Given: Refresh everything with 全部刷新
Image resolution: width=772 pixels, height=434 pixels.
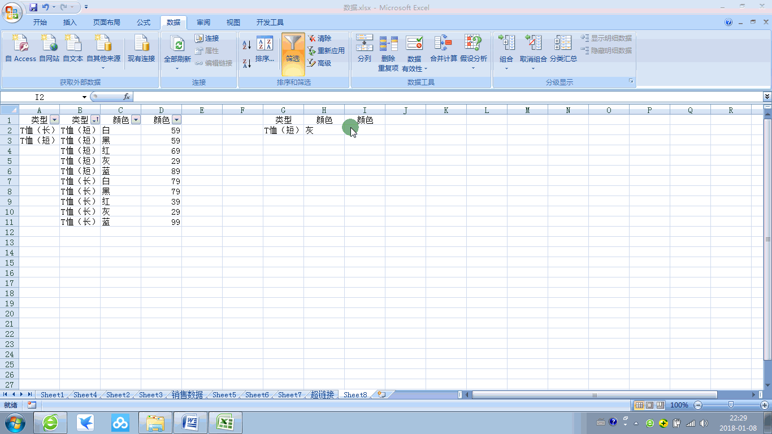Looking at the screenshot, I should (177, 53).
